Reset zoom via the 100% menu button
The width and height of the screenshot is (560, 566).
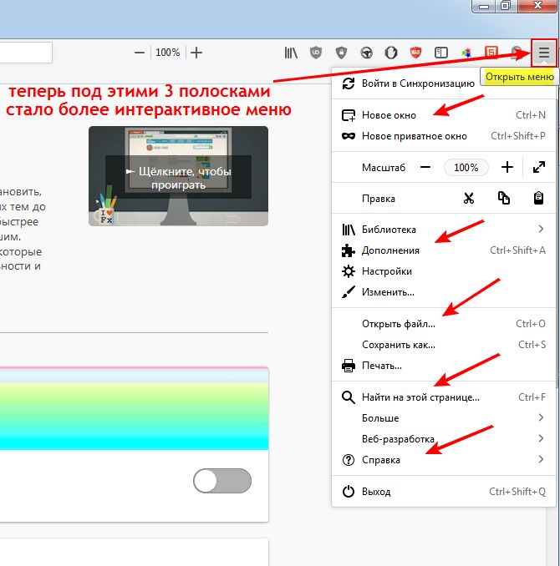click(466, 167)
